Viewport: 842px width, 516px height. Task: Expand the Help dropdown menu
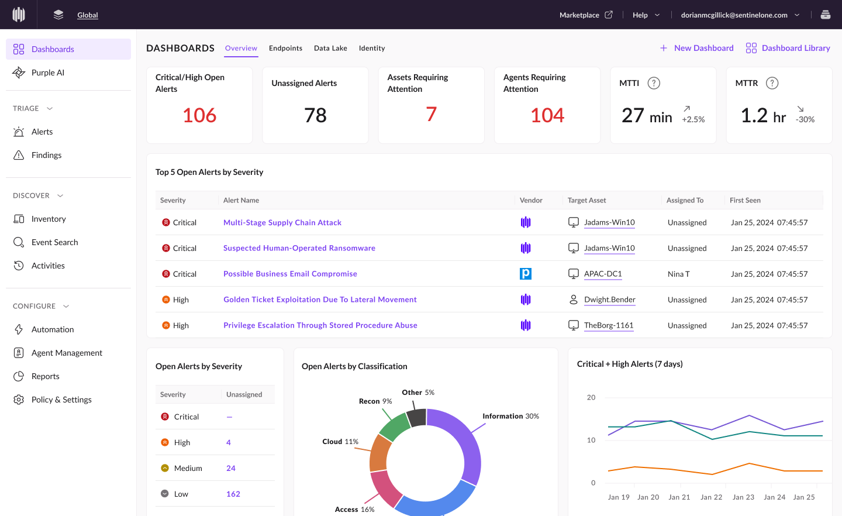[646, 15]
